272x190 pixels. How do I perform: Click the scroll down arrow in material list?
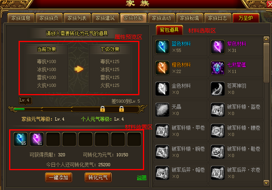[x=266, y=183]
